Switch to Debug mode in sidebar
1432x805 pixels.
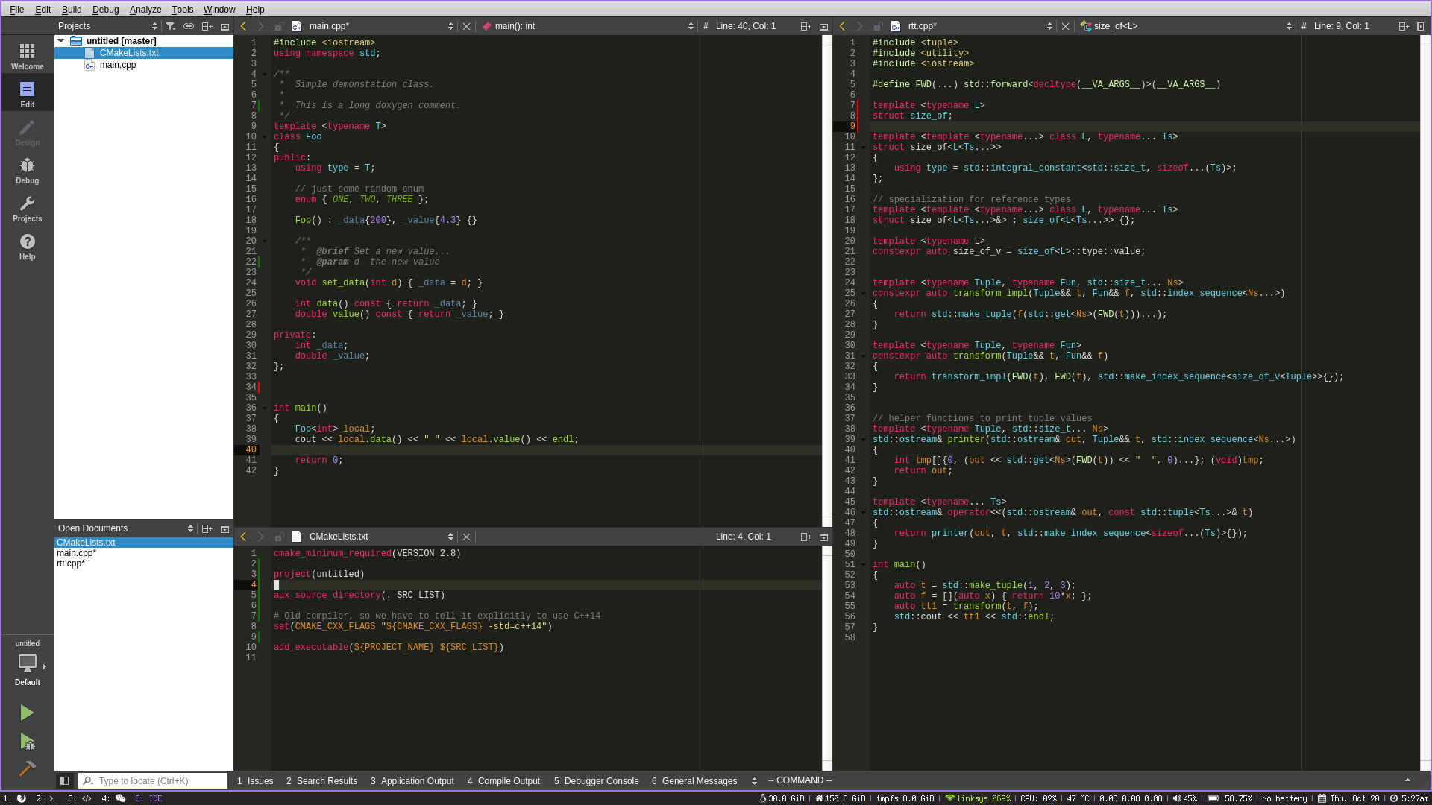coord(27,171)
